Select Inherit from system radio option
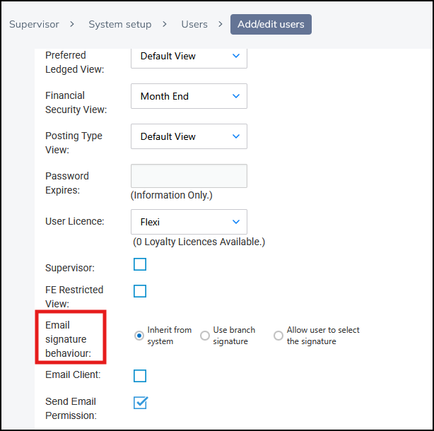The image size is (434, 431). (x=139, y=336)
